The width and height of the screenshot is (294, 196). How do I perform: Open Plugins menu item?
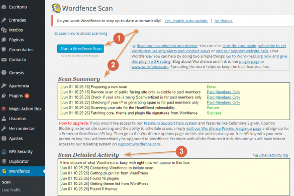[x=16, y=95]
